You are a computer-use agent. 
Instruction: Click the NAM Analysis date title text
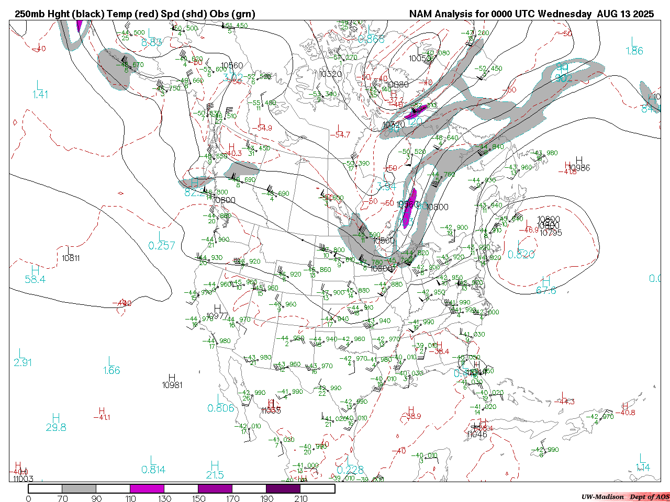(531, 14)
